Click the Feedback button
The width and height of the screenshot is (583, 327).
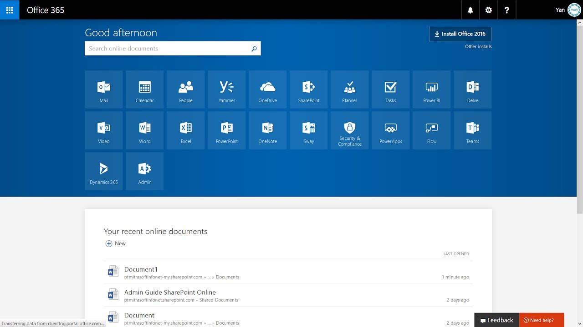point(496,320)
